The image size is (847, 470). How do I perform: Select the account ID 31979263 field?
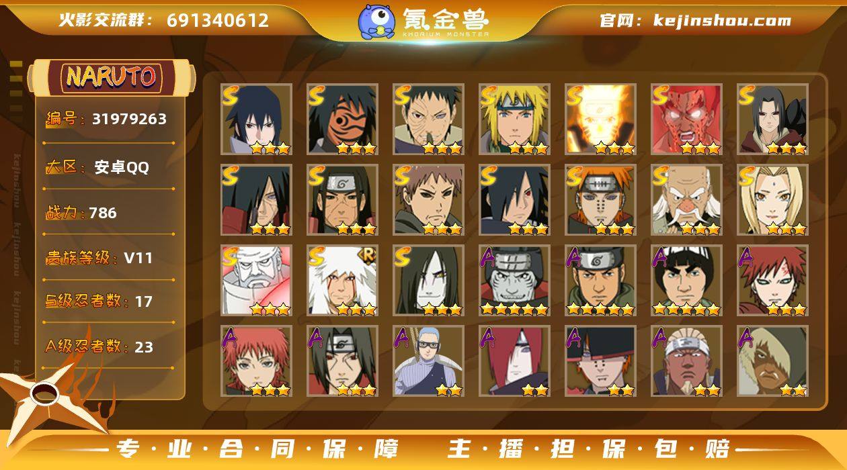click(x=108, y=120)
